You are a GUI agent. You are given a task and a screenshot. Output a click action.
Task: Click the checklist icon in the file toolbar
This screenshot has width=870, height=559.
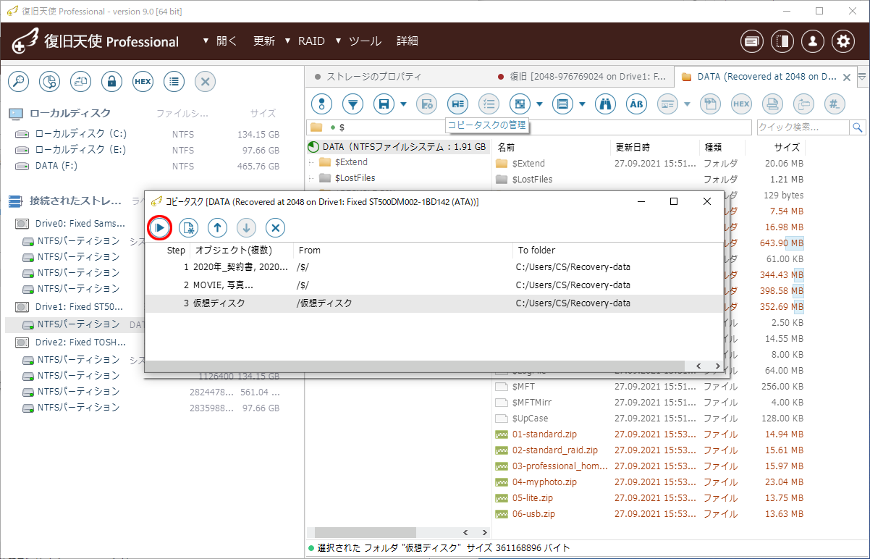pos(489,104)
